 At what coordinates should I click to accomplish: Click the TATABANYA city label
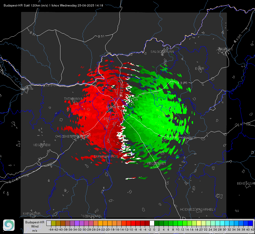73,99
